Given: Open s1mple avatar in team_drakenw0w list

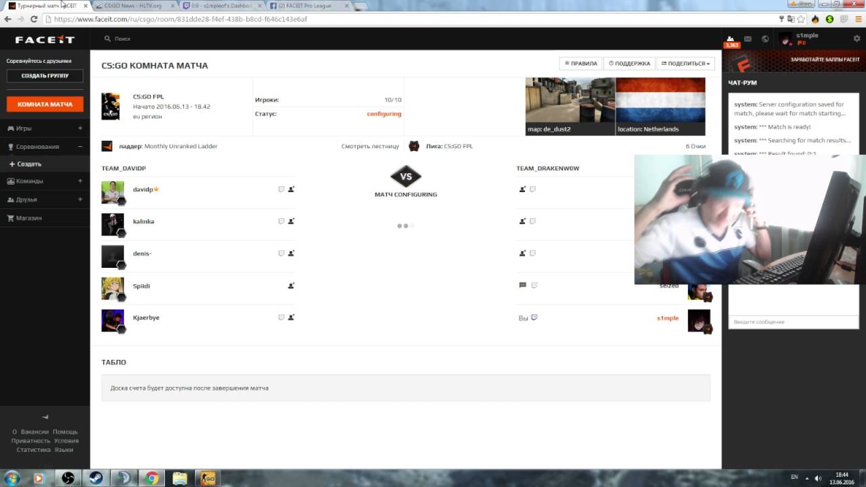Looking at the screenshot, I should [x=700, y=321].
